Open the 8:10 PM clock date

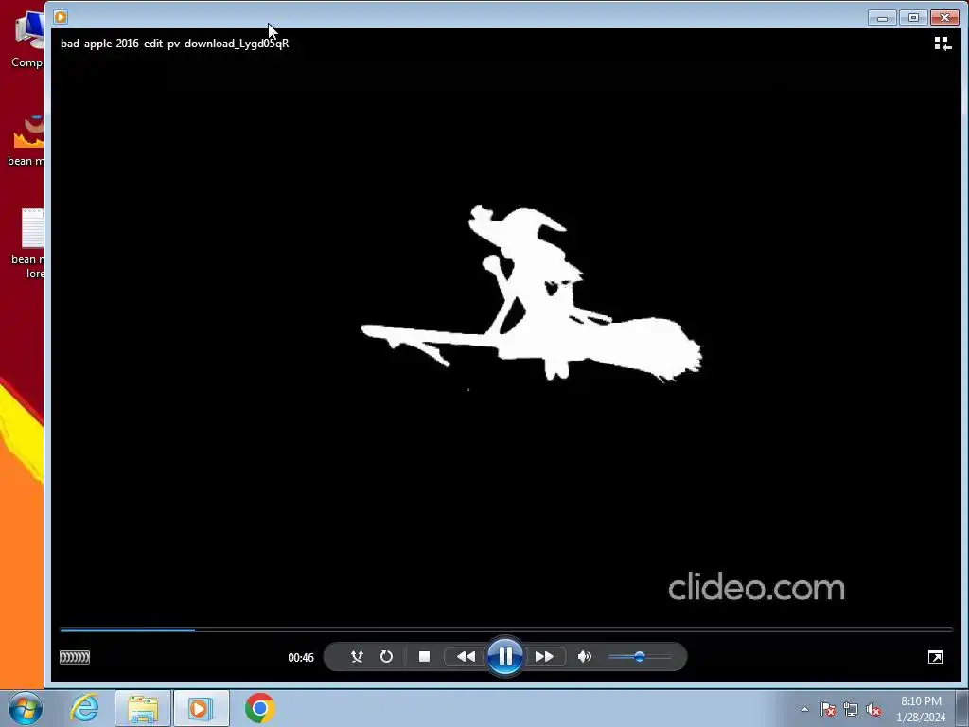921,709
